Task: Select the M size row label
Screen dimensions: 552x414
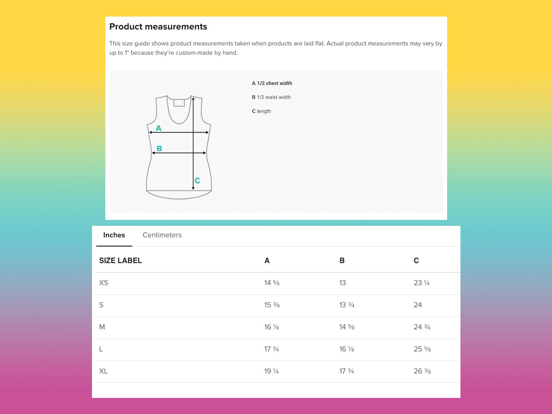Action: [102, 327]
